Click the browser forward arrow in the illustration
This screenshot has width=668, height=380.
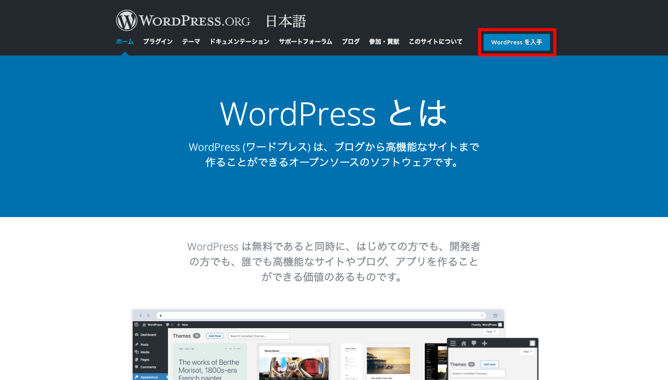coord(148,316)
